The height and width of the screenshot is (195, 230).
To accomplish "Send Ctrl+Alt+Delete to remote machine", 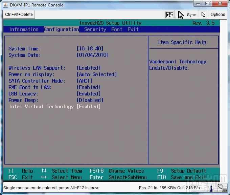I will 19,15.
